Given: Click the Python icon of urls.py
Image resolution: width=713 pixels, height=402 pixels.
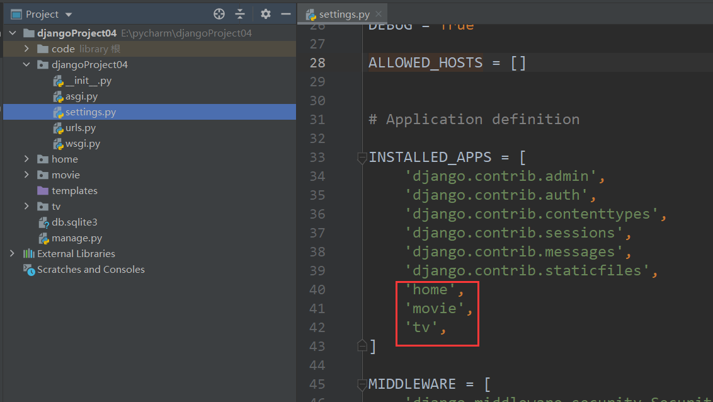Looking at the screenshot, I should point(58,129).
